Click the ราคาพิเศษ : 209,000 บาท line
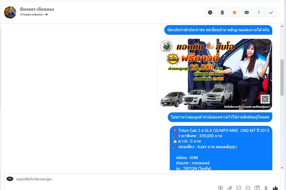 pyautogui.click(x=197, y=136)
